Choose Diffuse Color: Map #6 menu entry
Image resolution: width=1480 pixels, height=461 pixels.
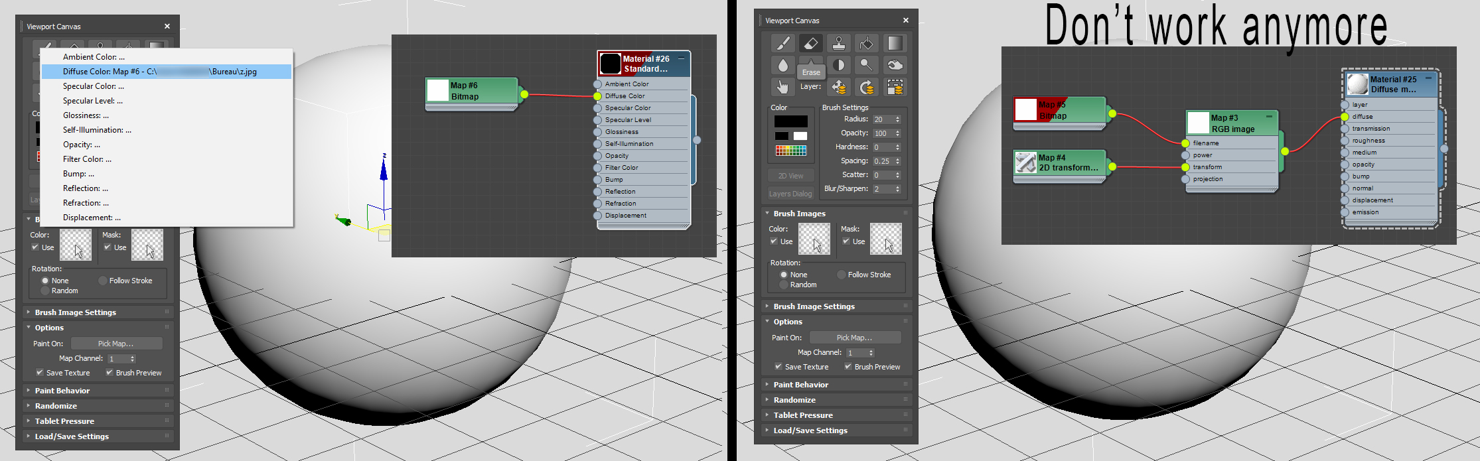(x=167, y=72)
